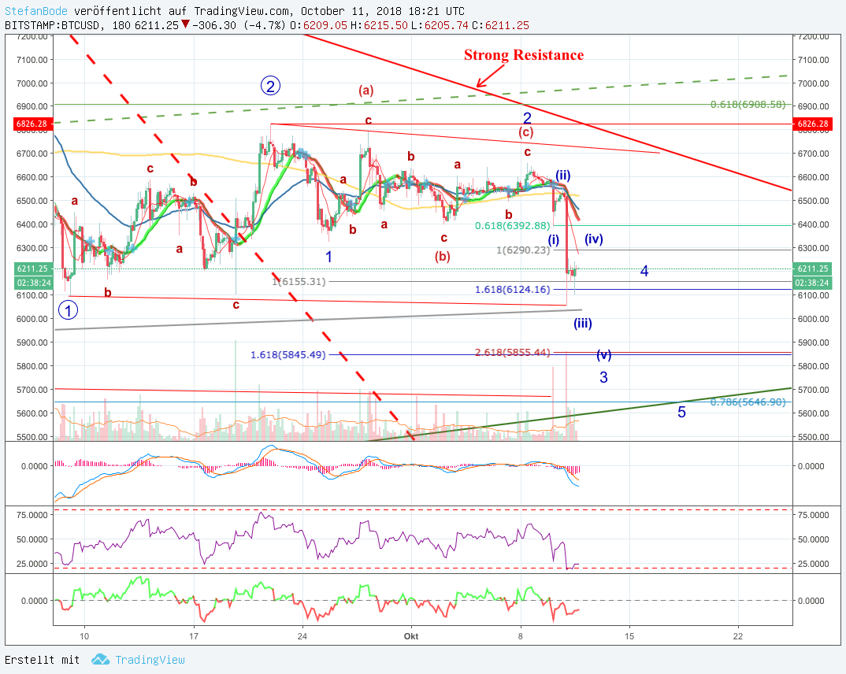Click the 7000.00 price tick on right axis

(813, 83)
